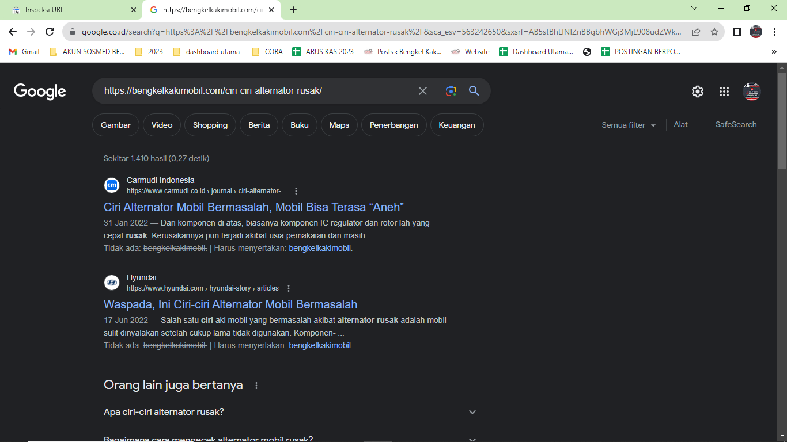Open the Gmail bookmark
This screenshot has height=442, width=787.
tap(24, 52)
